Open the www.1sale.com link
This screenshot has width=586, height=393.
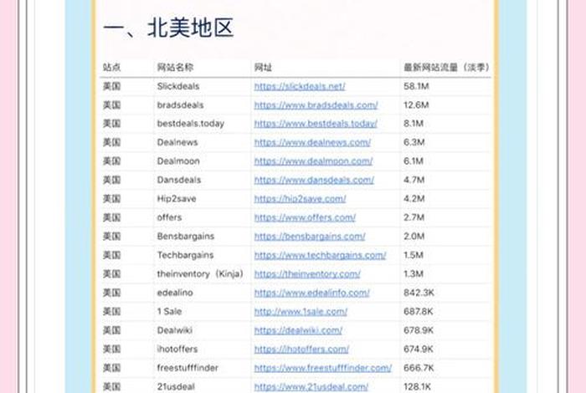tap(301, 311)
